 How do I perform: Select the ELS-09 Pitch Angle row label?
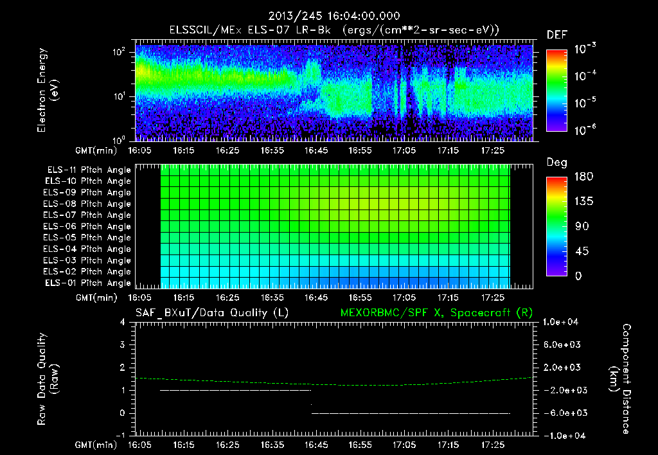click(x=87, y=193)
